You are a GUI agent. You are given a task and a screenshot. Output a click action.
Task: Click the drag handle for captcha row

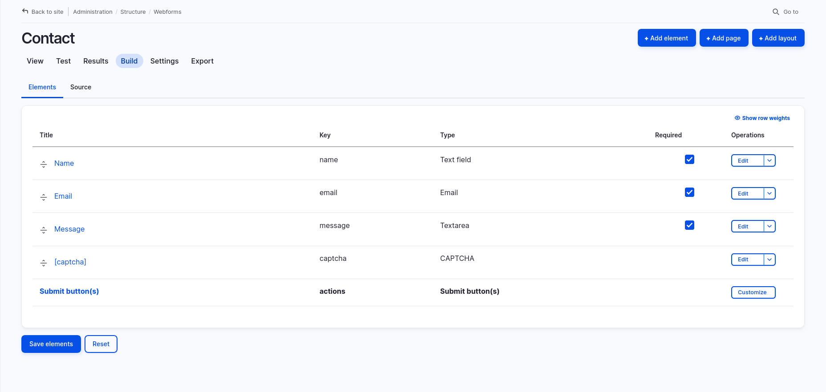(x=44, y=263)
